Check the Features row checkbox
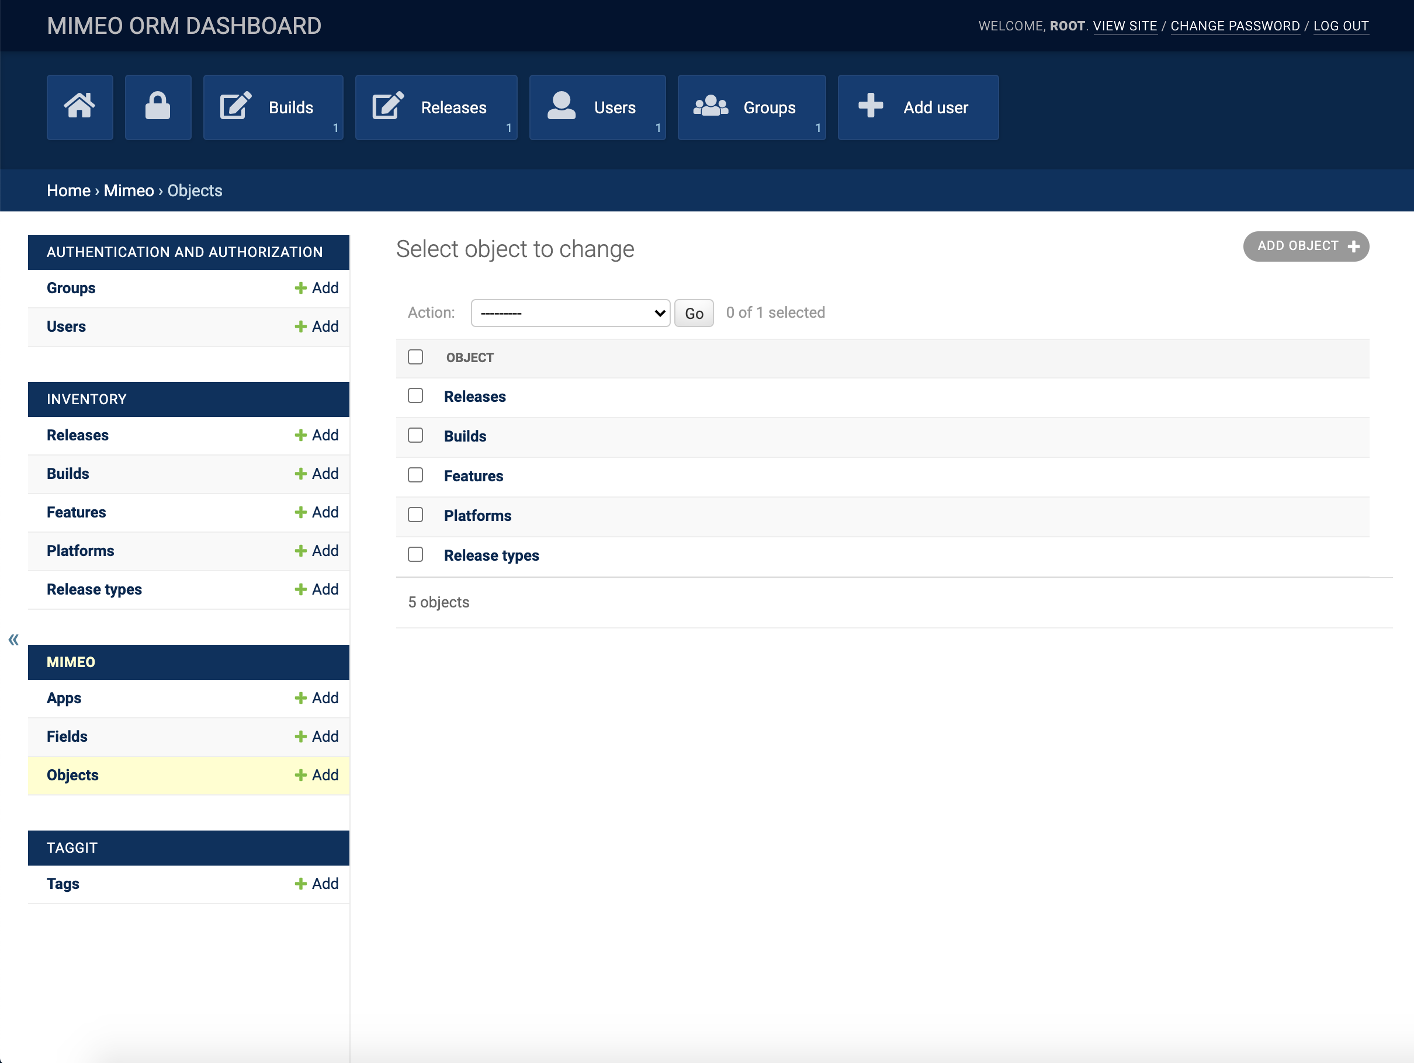Screen dimensions: 1414x1063 coord(415,475)
